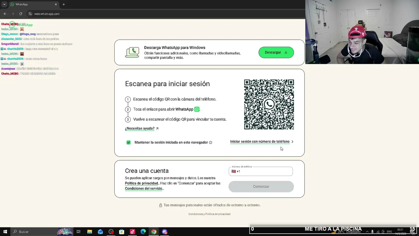Focus the Número de teléfono field

click(x=261, y=171)
